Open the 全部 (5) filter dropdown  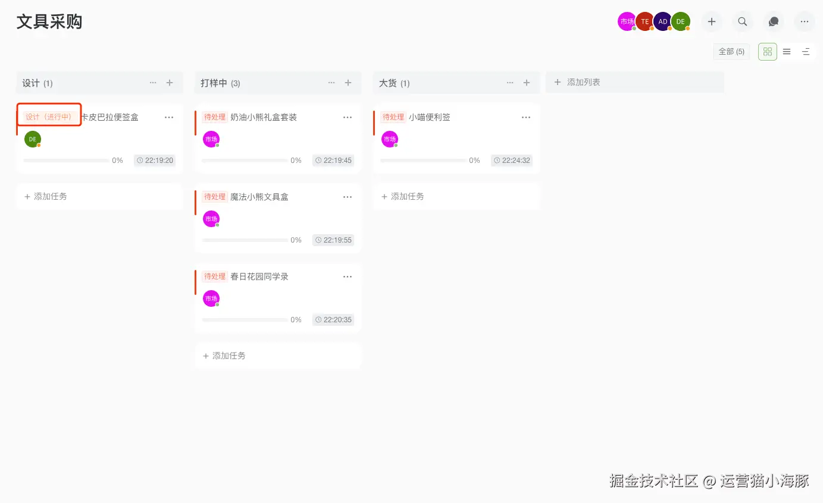[731, 52]
